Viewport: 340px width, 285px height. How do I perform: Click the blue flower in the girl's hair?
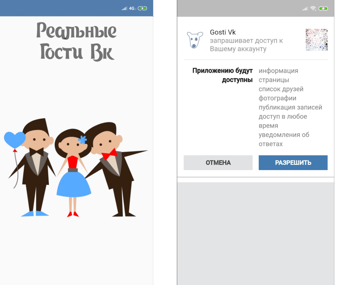82,140
